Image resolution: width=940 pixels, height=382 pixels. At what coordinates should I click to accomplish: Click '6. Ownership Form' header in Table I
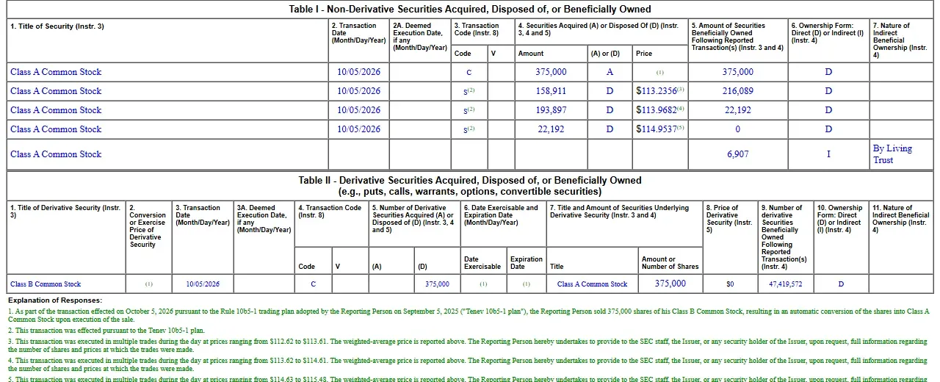[828, 33]
